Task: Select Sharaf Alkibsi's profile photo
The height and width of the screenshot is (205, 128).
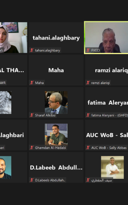Action: 56,102
